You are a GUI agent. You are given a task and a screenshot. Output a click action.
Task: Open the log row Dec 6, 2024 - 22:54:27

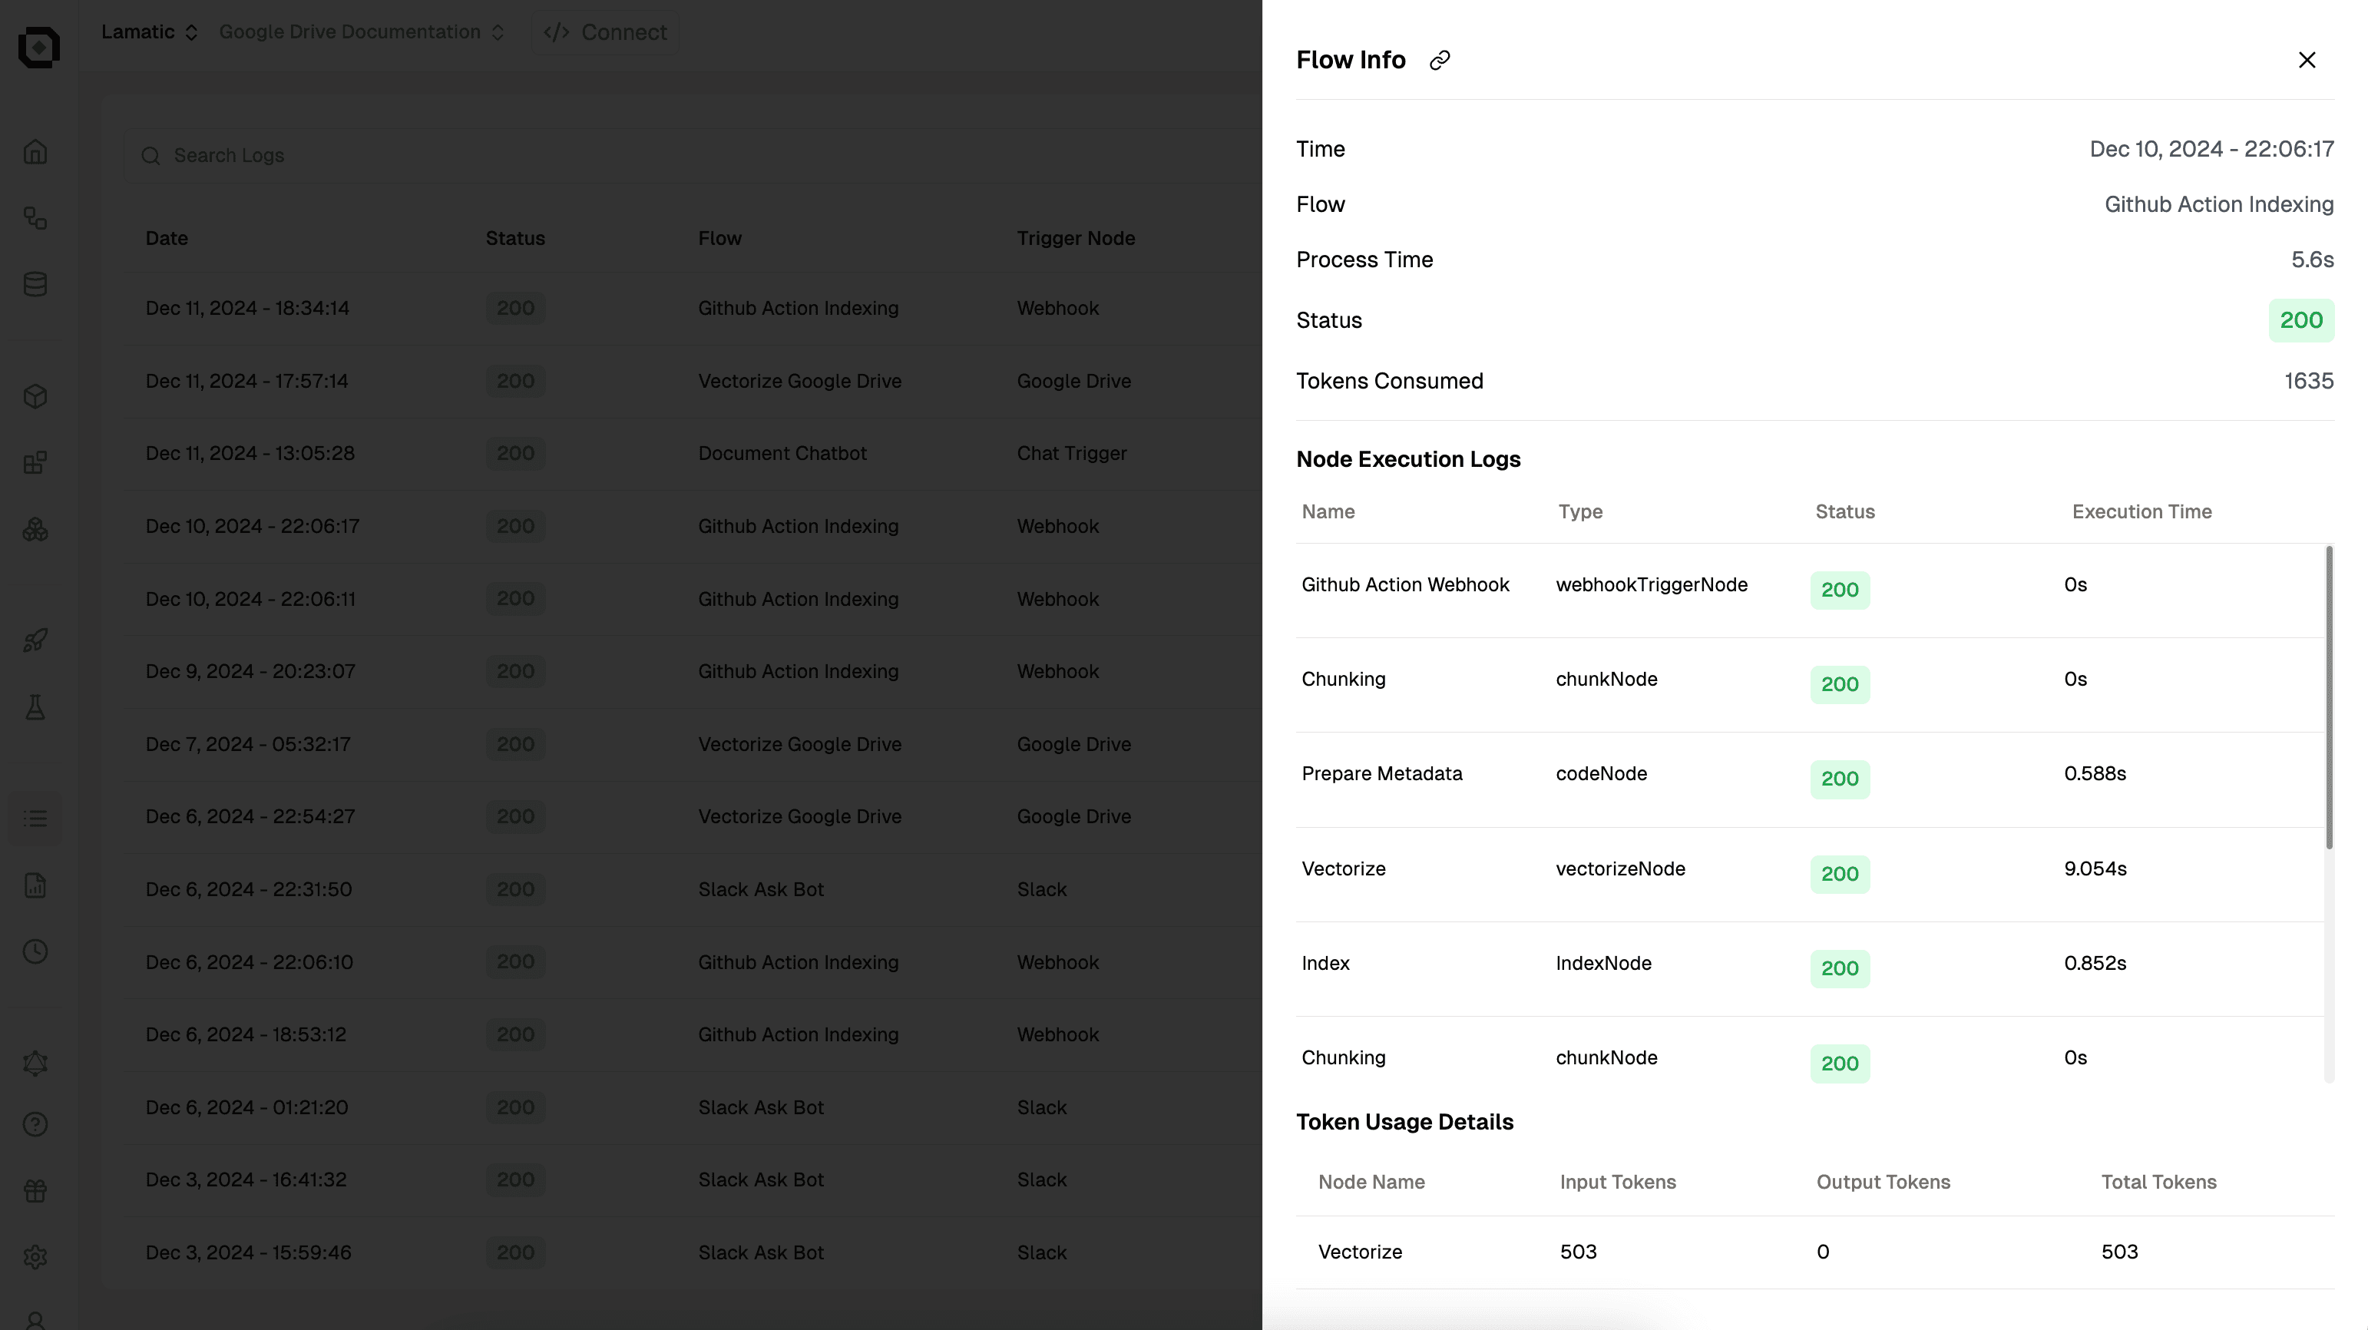(x=694, y=816)
